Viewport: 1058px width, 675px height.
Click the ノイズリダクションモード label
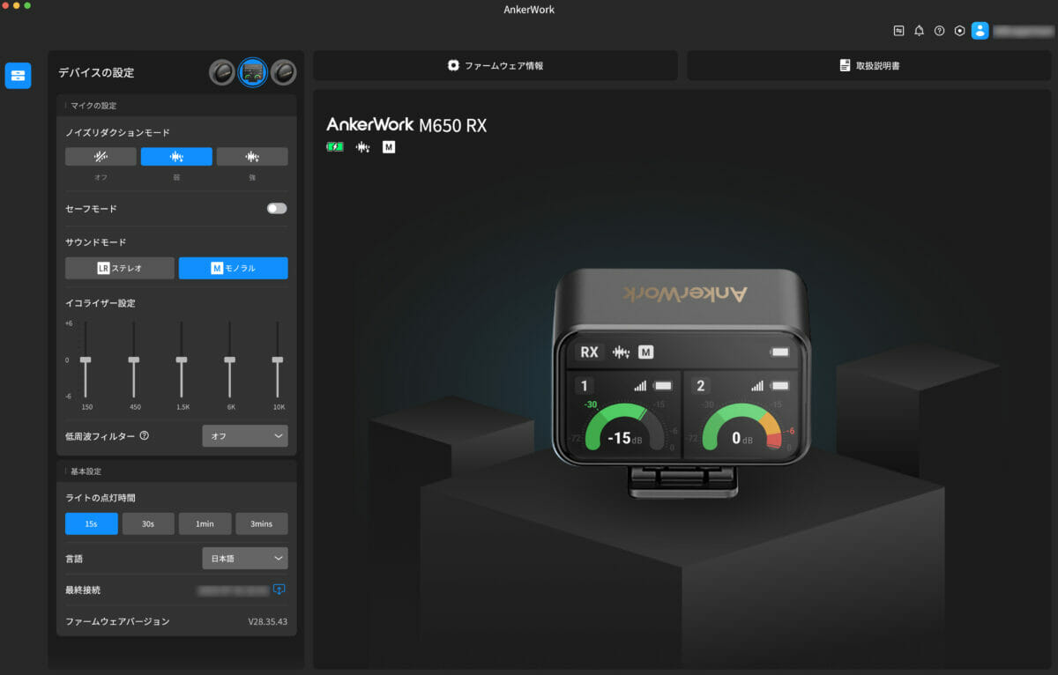point(118,132)
